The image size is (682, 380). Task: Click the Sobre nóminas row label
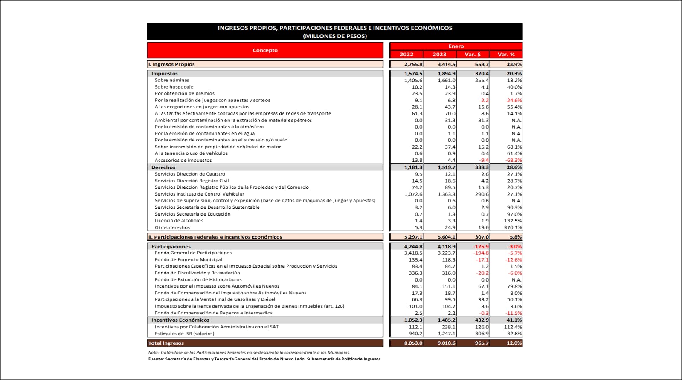172,80
